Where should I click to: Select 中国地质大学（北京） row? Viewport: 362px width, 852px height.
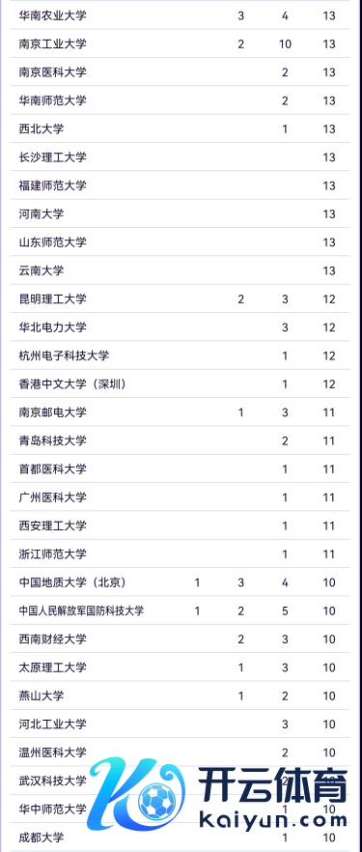point(181,582)
